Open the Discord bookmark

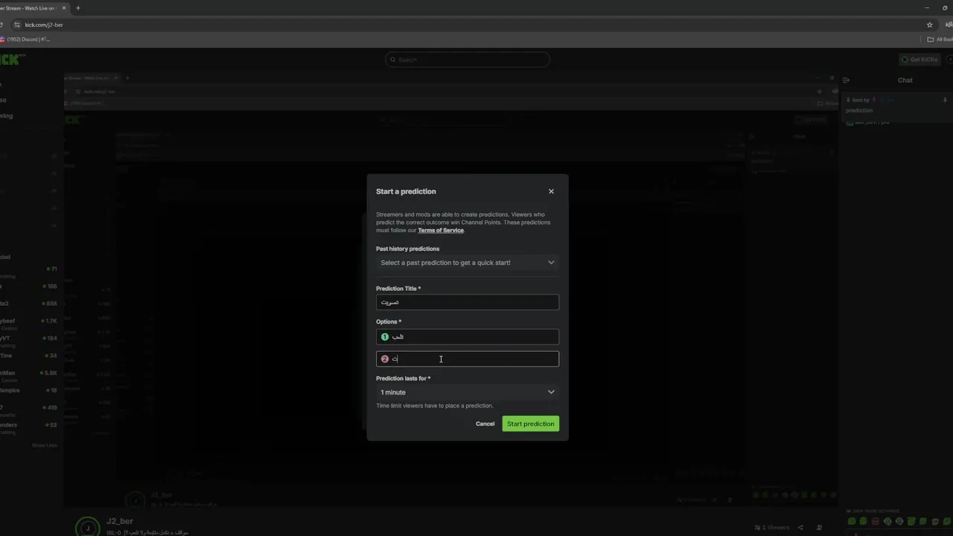25,39
